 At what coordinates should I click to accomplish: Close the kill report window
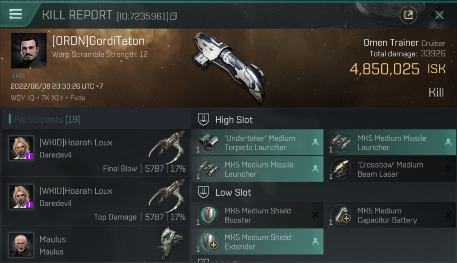point(439,15)
